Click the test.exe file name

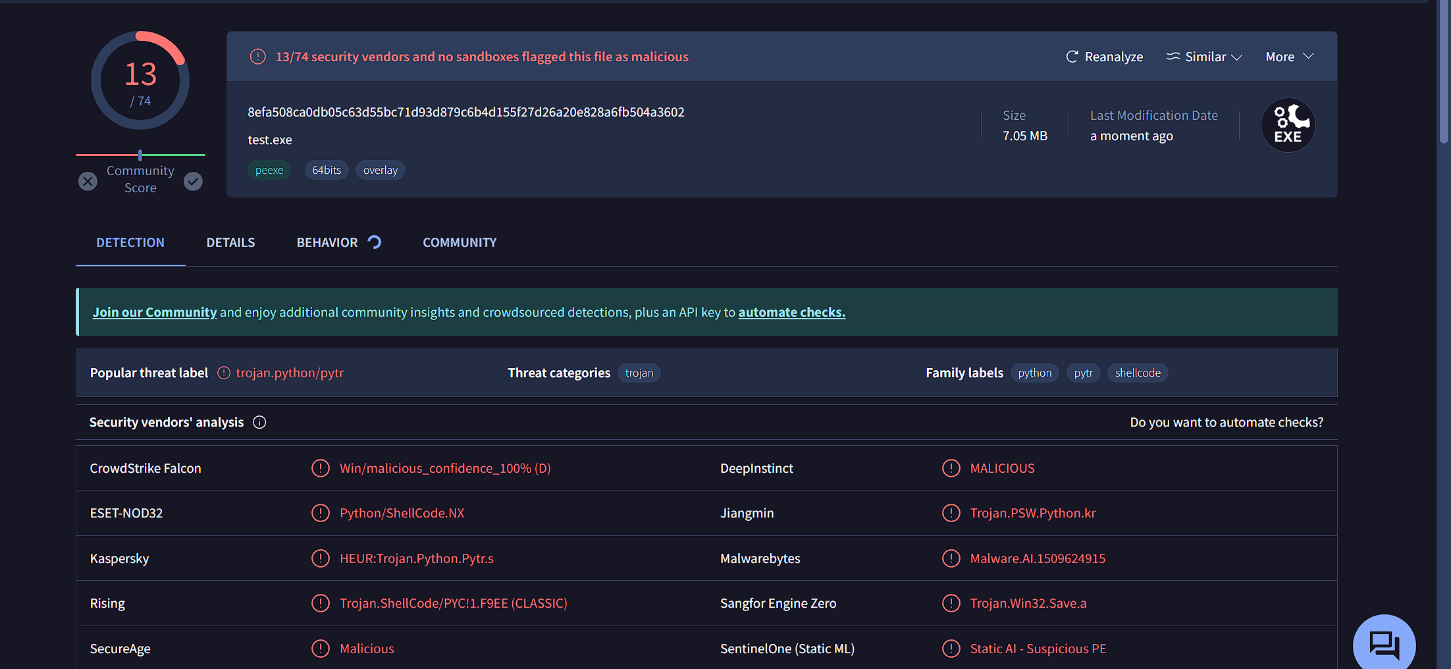[x=269, y=140]
